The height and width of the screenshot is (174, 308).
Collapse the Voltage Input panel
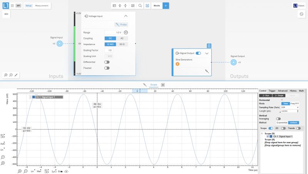[x=126, y=16]
